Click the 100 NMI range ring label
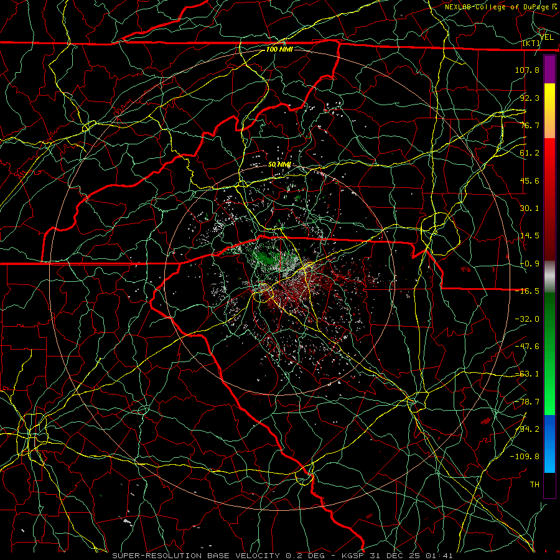Screen dimensions: 560x560 (x=279, y=49)
